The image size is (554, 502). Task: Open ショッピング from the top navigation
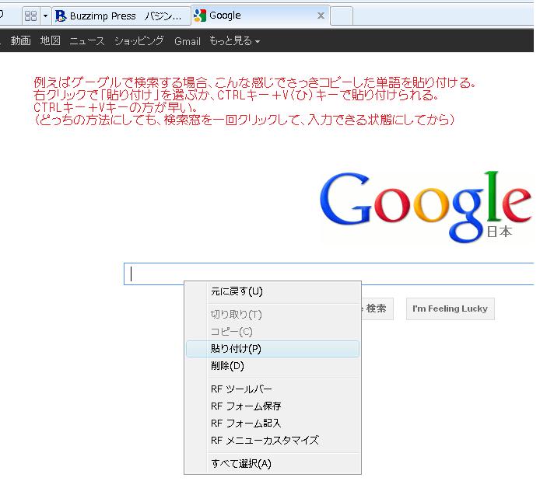(x=138, y=41)
